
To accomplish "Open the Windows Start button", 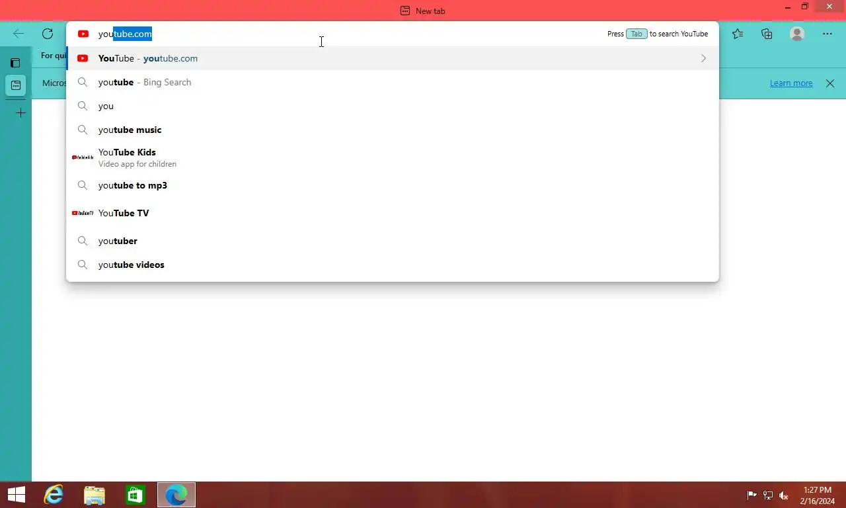I will 16,495.
